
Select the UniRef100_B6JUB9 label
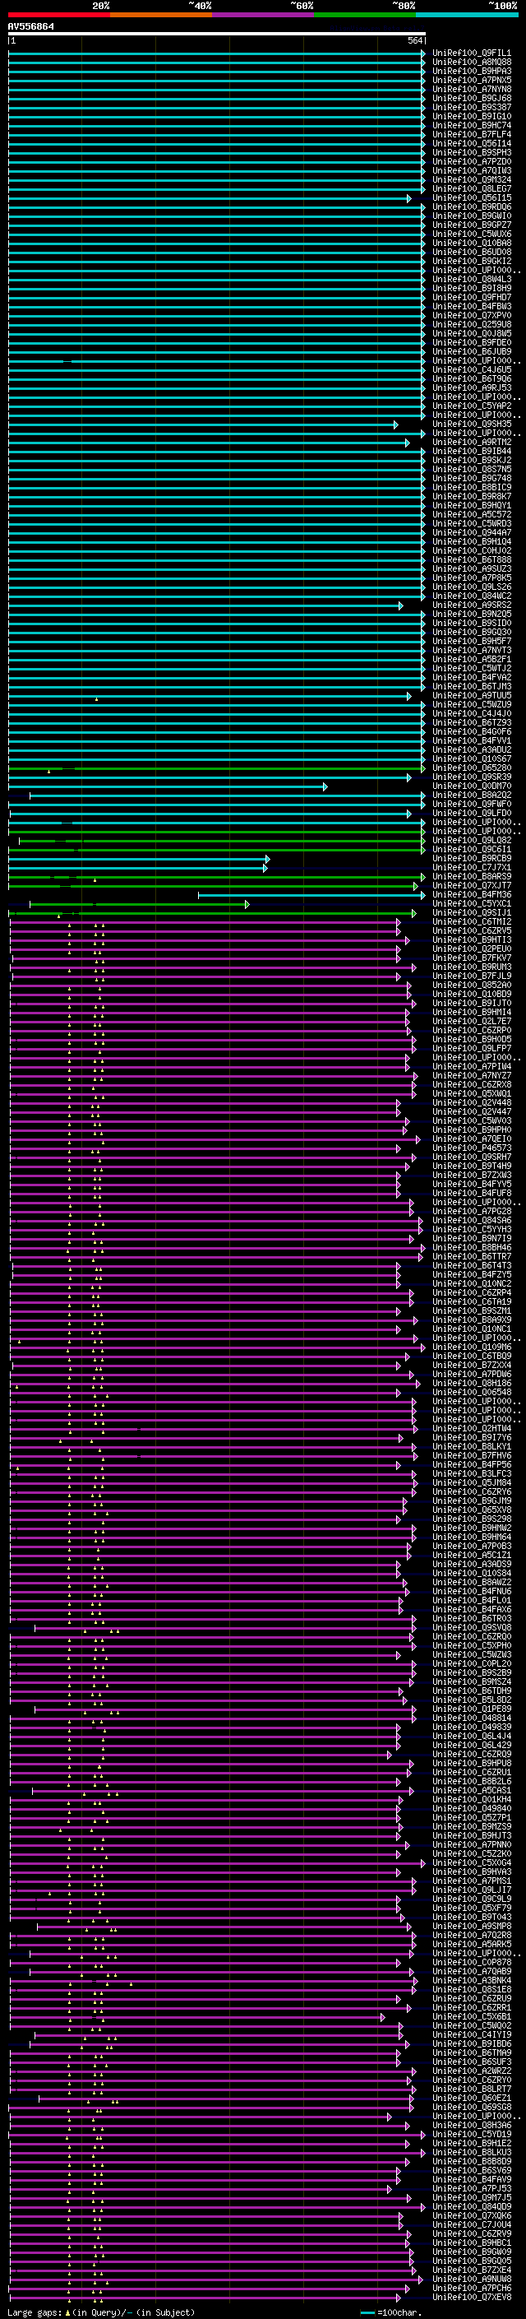pyautogui.click(x=472, y=352)
